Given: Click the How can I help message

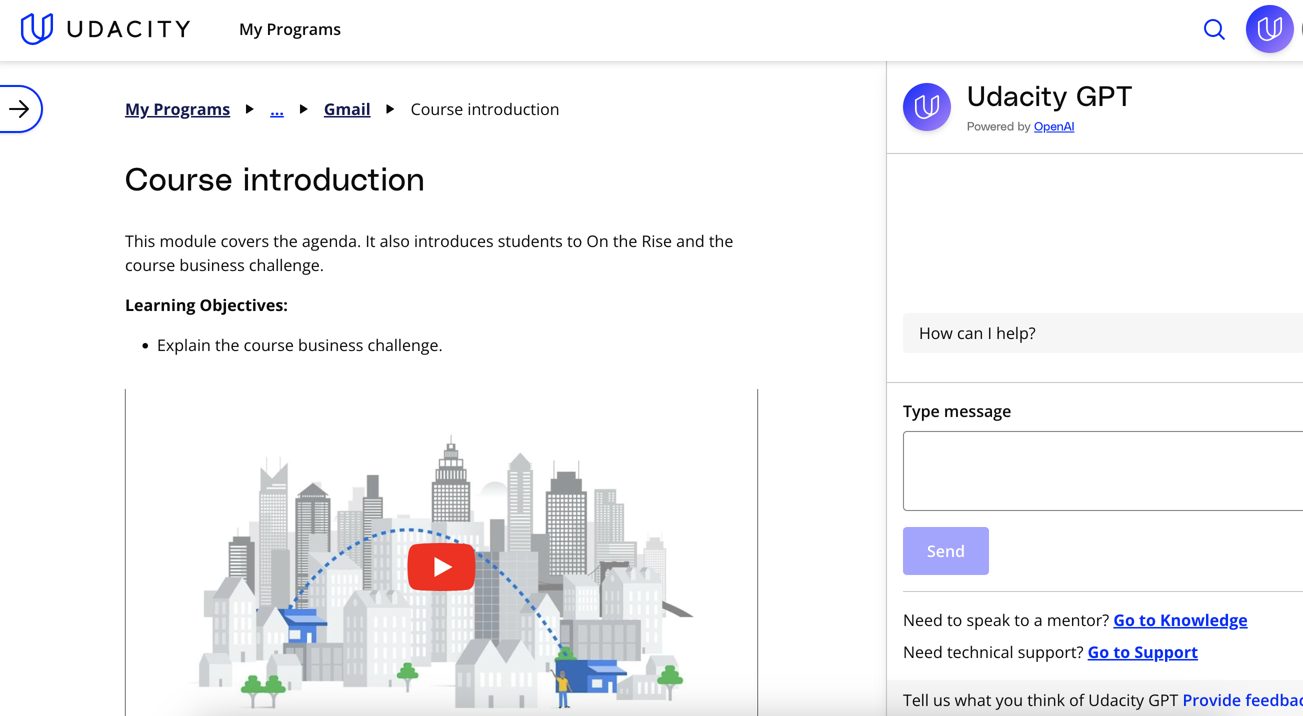Looking at the screenshot, I should [976, 333].
